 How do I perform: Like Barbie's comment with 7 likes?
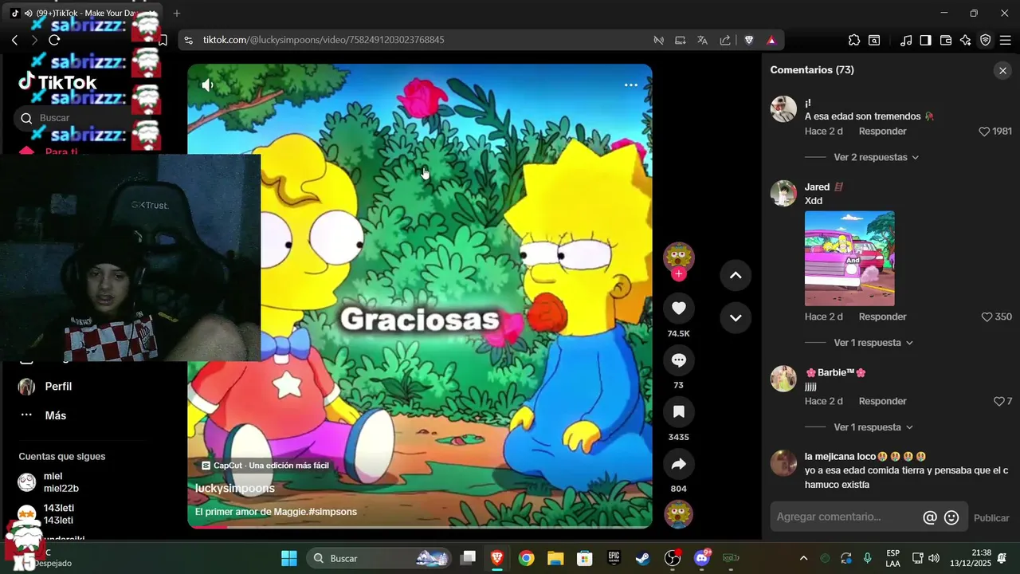[x=999, y=402]
